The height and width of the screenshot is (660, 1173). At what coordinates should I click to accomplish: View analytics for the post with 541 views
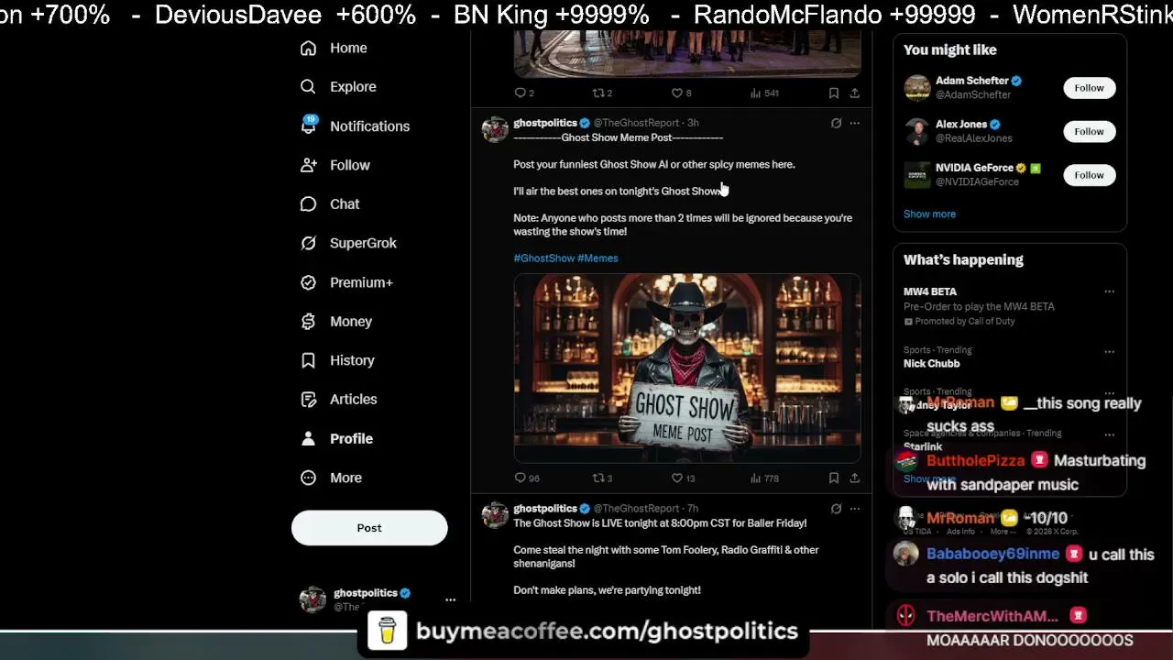[764, 93]
